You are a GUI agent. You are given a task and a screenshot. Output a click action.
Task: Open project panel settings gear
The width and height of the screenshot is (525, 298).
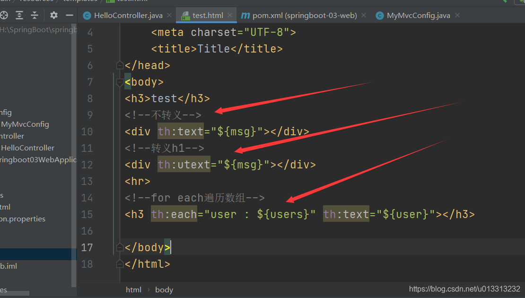(x=53, y=15)
